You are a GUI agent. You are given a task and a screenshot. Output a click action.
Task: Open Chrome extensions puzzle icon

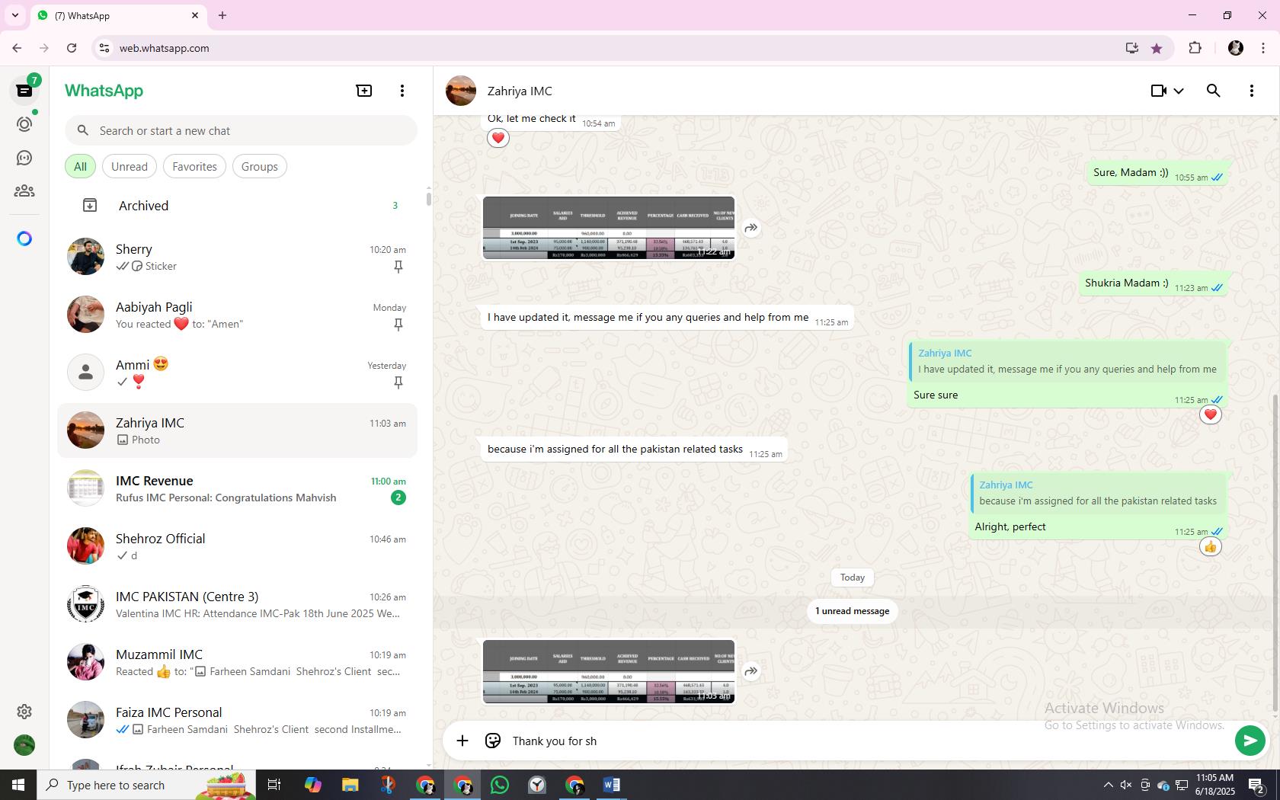coord(1195,48)
